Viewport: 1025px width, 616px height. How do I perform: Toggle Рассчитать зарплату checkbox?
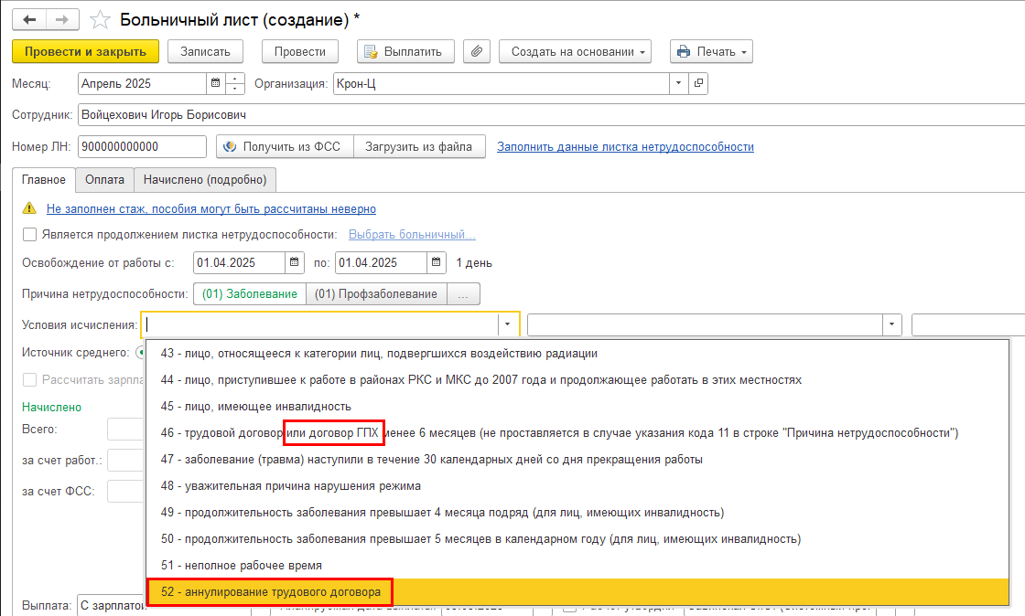coord(29,380)
